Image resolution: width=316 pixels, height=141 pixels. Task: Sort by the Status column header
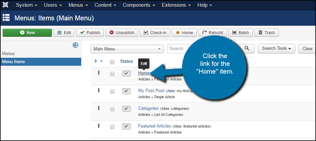click(126, 61)
